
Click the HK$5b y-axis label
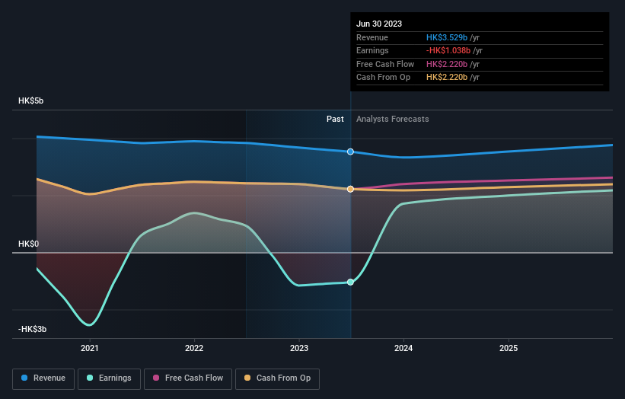(x=30, y=101)
